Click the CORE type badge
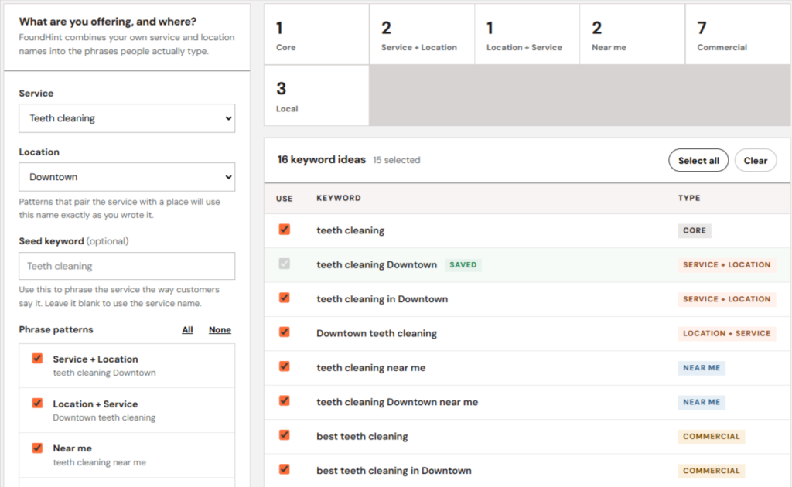This screenshot has height=487, width=792. [695, 230]
